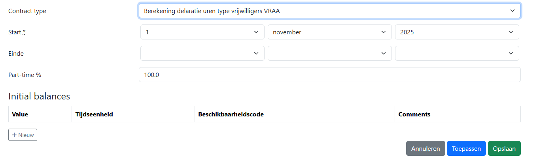Open the Start month dropdown showing november

coord(329,32)
